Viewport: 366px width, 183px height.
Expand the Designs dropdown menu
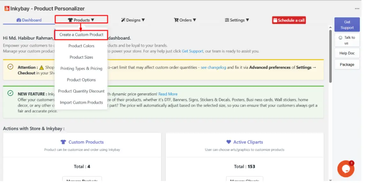133,20
